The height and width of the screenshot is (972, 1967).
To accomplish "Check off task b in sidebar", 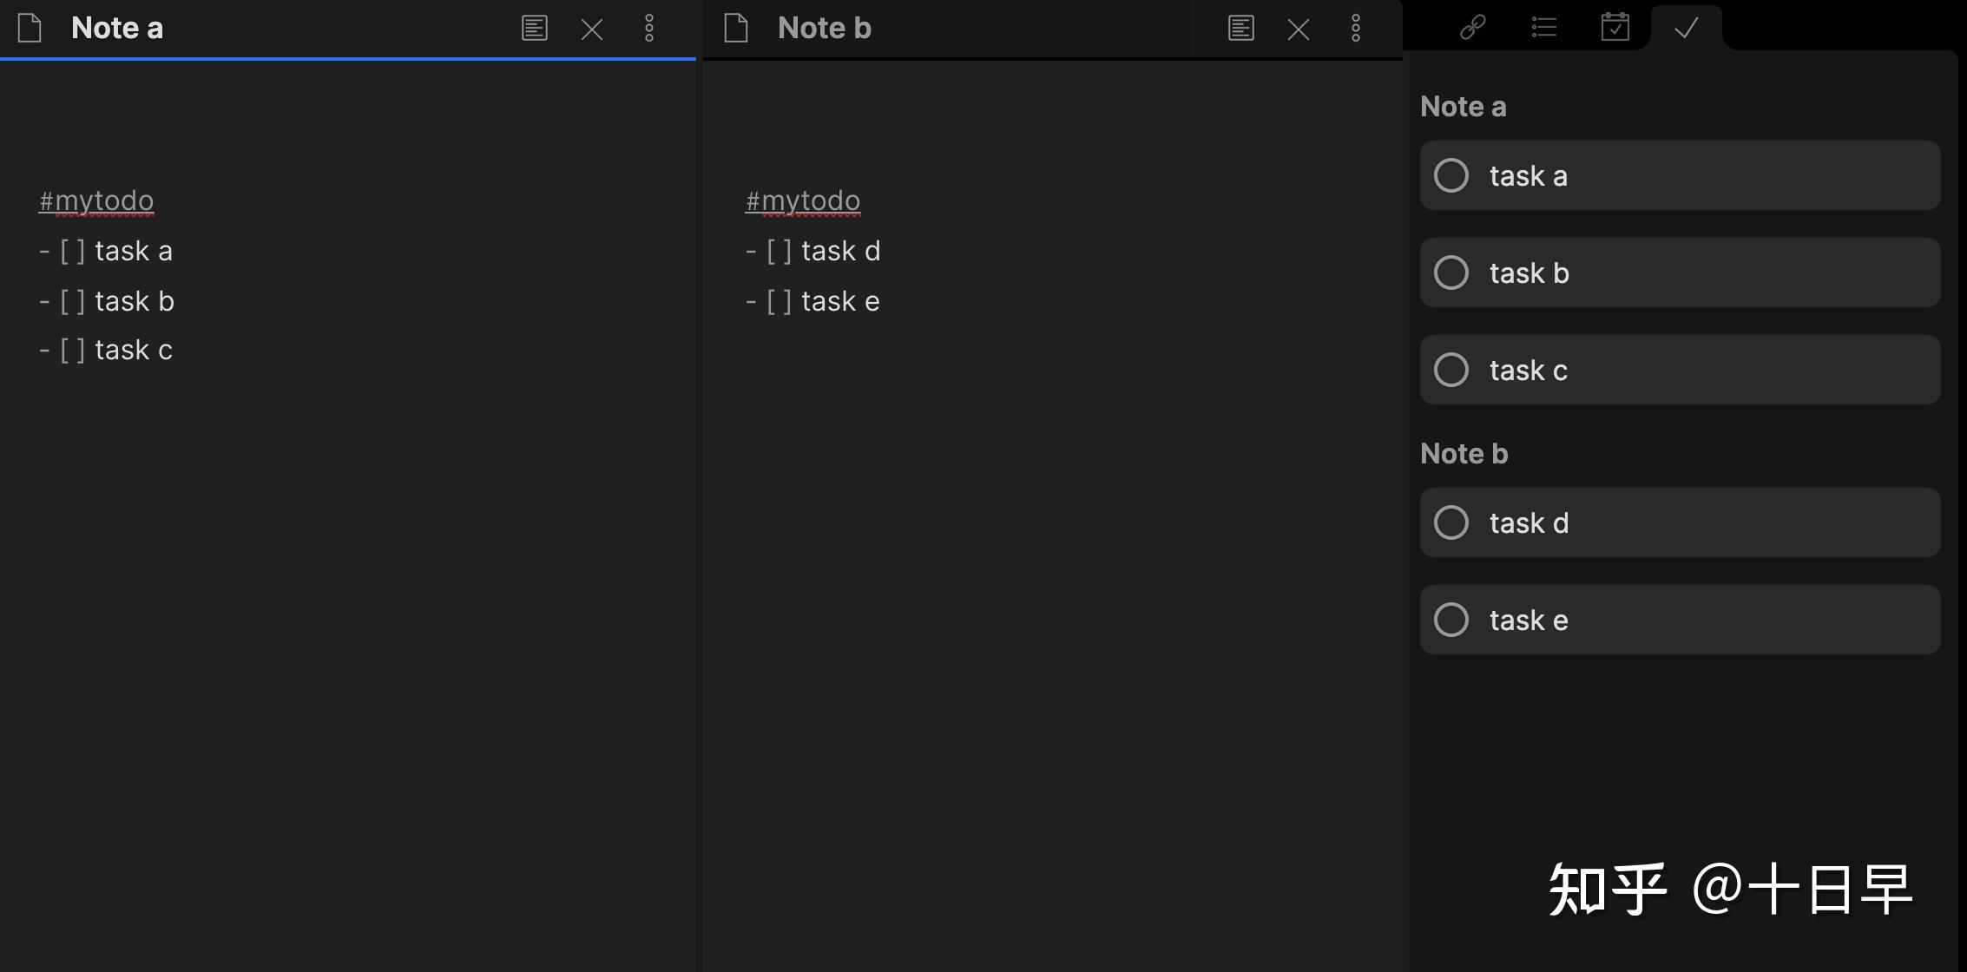I will point(1451,273).
